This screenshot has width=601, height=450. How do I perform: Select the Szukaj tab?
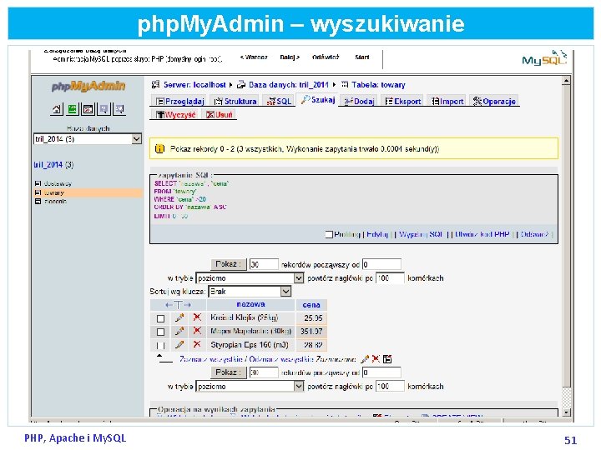pyautogui.click(x=318, y=100)
